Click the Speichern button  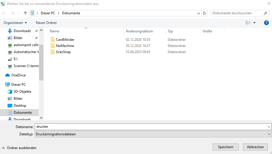(x=226, y=147)
